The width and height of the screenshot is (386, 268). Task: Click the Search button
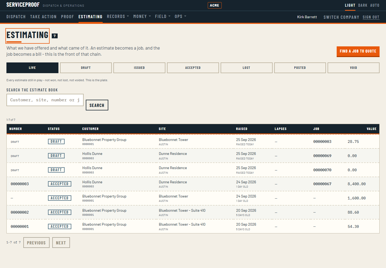[x=97, y=105]
